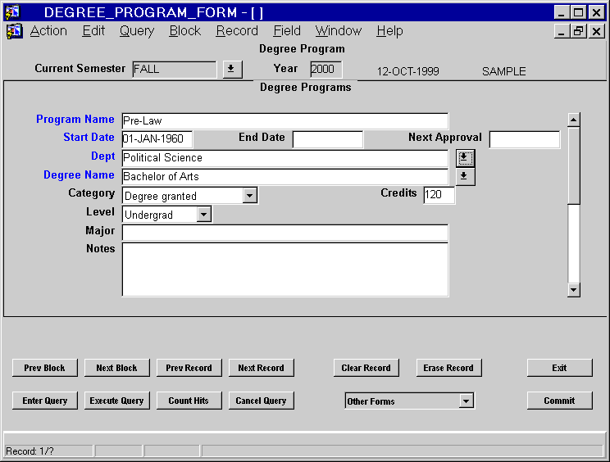
Task: Click the menu bar form icon
Action: [x=15, y=31]
